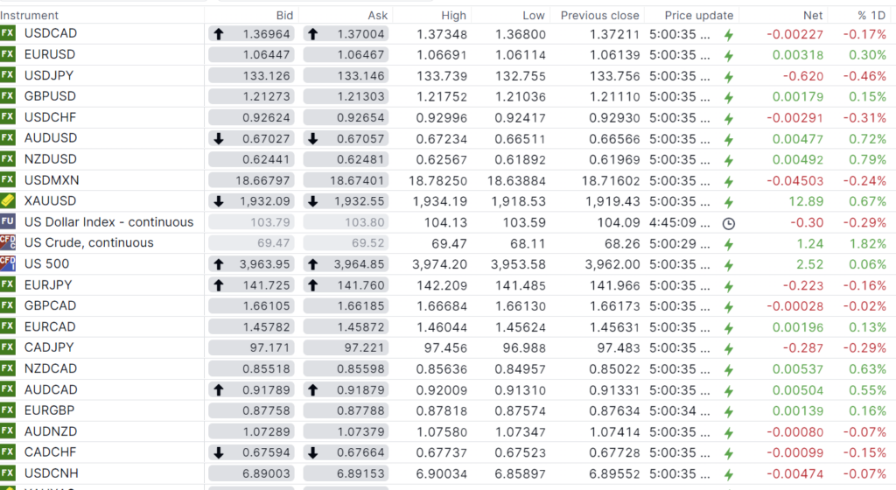Select the USDMXN instrument name

pos(52,180)
